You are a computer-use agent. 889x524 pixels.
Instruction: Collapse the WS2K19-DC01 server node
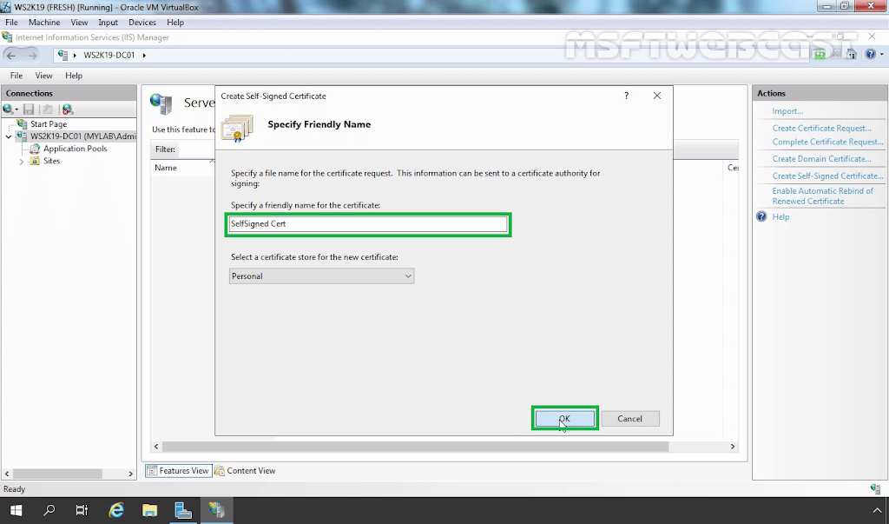pos(9,136)
